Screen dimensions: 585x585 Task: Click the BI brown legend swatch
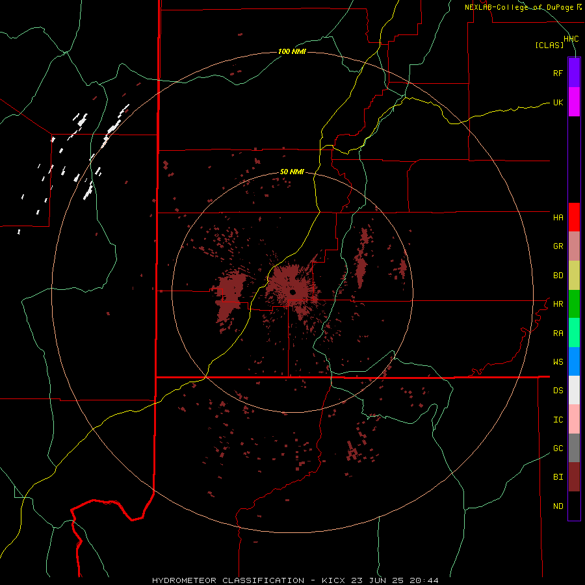click(574, 477)
